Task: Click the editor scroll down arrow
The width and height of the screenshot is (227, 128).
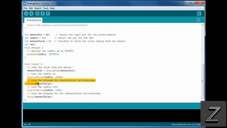Action: click(203, 100)
